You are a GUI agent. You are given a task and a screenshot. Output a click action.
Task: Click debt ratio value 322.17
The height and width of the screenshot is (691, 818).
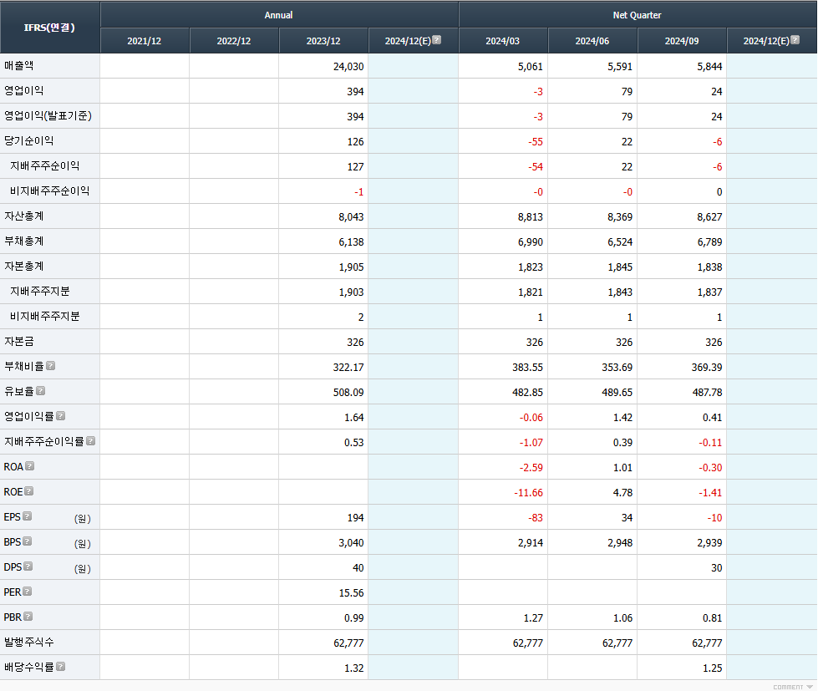point(348,367)
